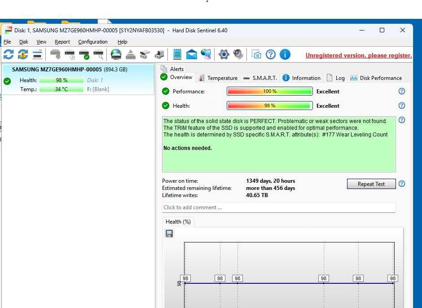
Task: Click the help icon beside status text box
Action: (x=401, y=120)
